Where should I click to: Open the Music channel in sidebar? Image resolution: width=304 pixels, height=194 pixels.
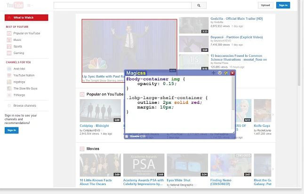point(17,40)
